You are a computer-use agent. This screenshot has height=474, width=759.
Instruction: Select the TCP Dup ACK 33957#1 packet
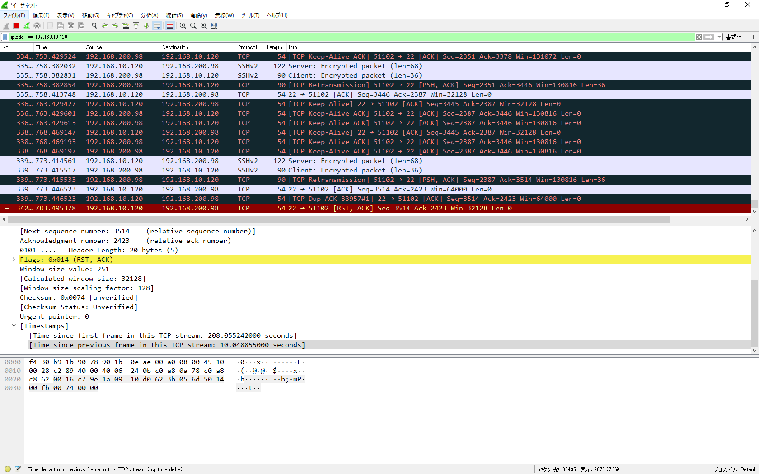376,199
